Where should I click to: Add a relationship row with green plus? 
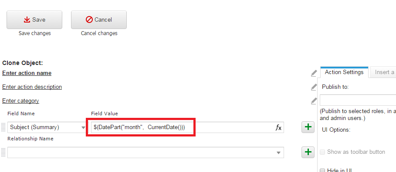click(308, 152)
